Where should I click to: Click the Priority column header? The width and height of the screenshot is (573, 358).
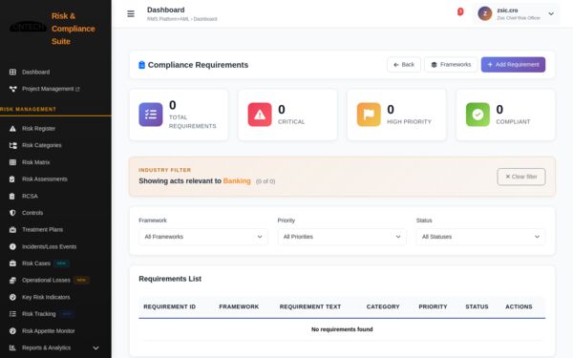click(x=433, y=306)
